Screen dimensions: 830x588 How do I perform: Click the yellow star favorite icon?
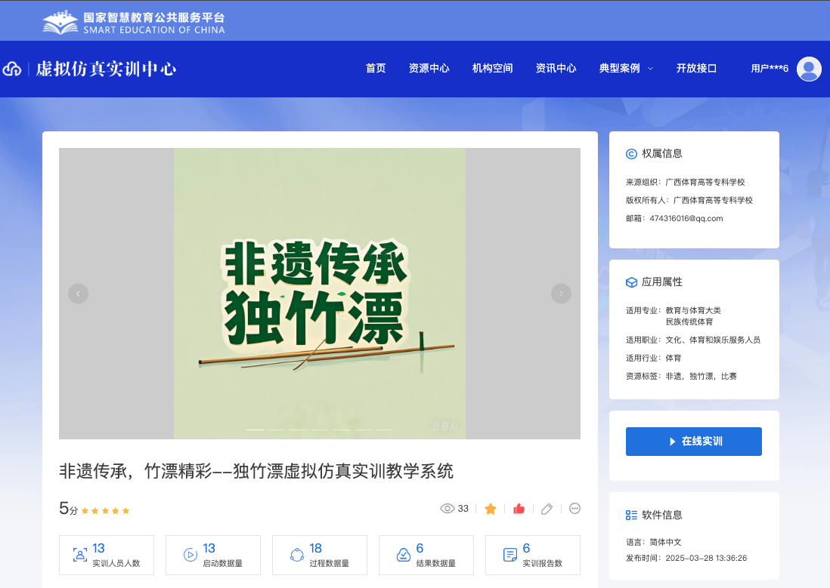coord(491,509)
